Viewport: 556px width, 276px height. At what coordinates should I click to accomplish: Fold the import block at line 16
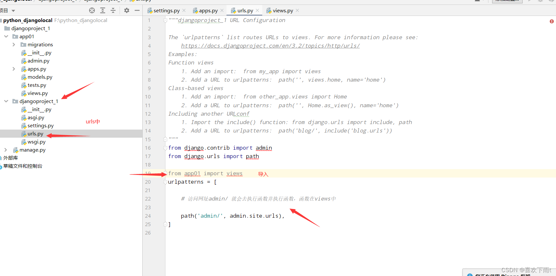click(x=165, y=148)
